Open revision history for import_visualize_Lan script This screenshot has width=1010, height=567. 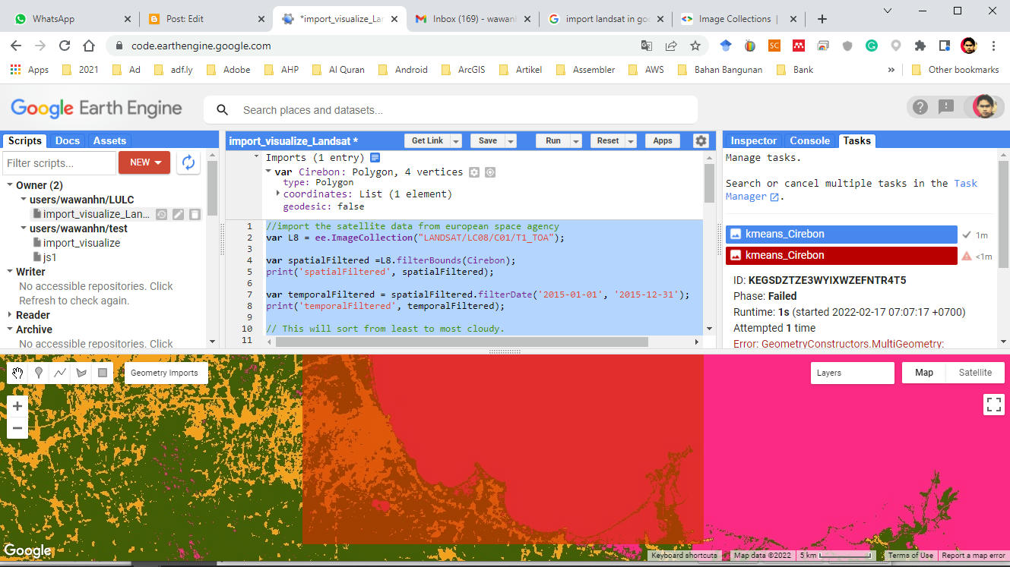click(162, 215)
